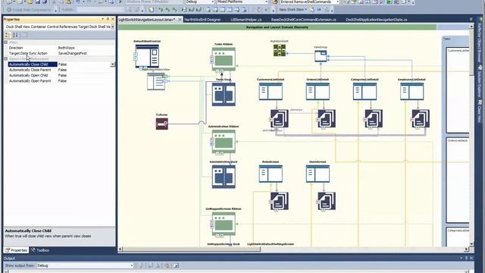
Task: Select the ViewGroup shape icon
Action: (321, 56)
